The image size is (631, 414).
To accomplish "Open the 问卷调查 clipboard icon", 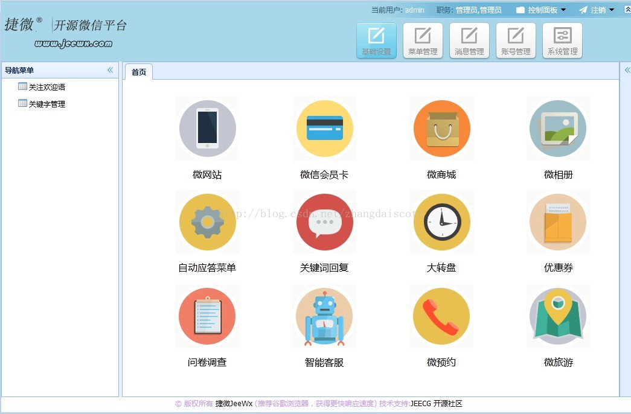I will pos(207,316).
